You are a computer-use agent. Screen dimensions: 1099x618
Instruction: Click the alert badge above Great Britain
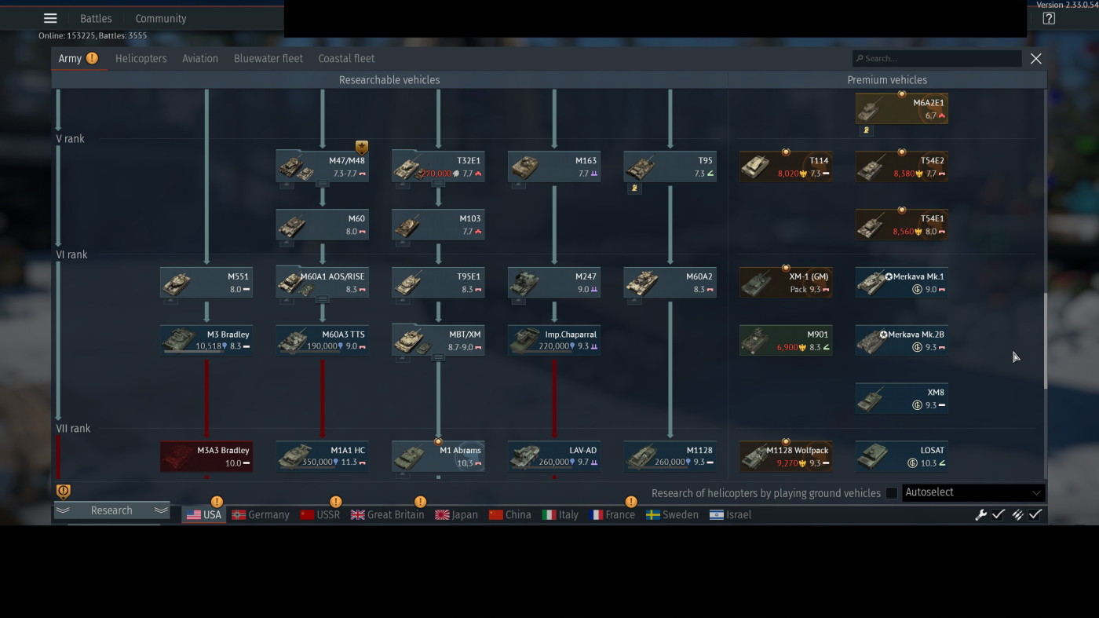[x=420, y=501]
